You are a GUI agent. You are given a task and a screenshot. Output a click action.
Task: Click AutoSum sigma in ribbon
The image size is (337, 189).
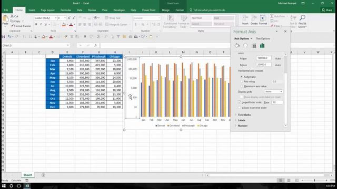point(277,16)
